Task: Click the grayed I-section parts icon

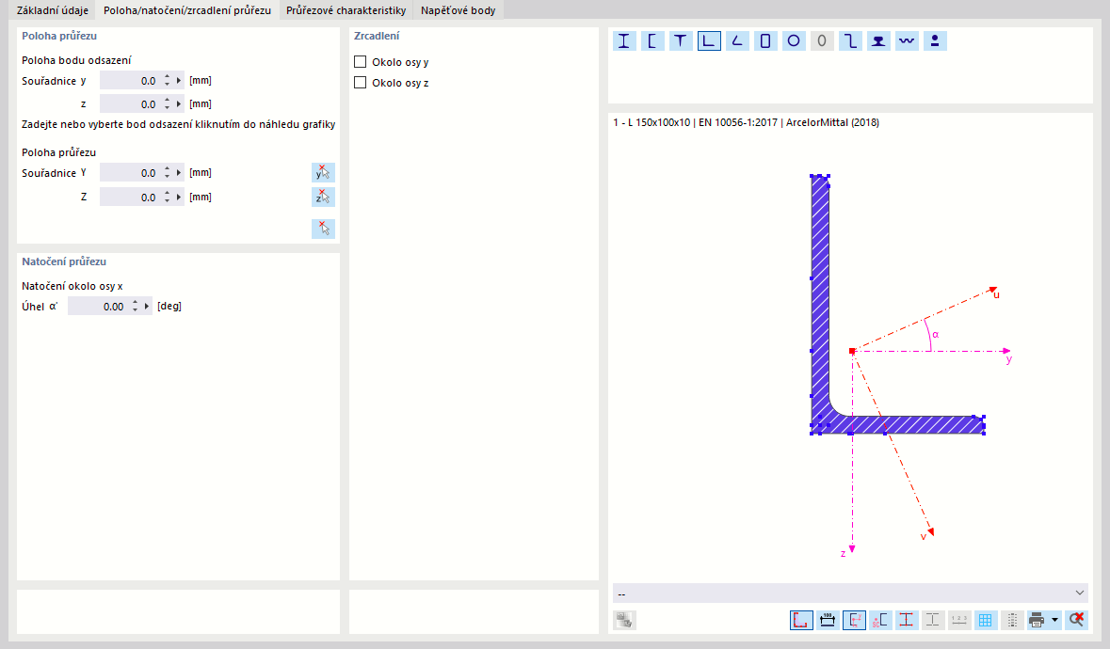Action: pyautogui.click(x=932, y=620)
